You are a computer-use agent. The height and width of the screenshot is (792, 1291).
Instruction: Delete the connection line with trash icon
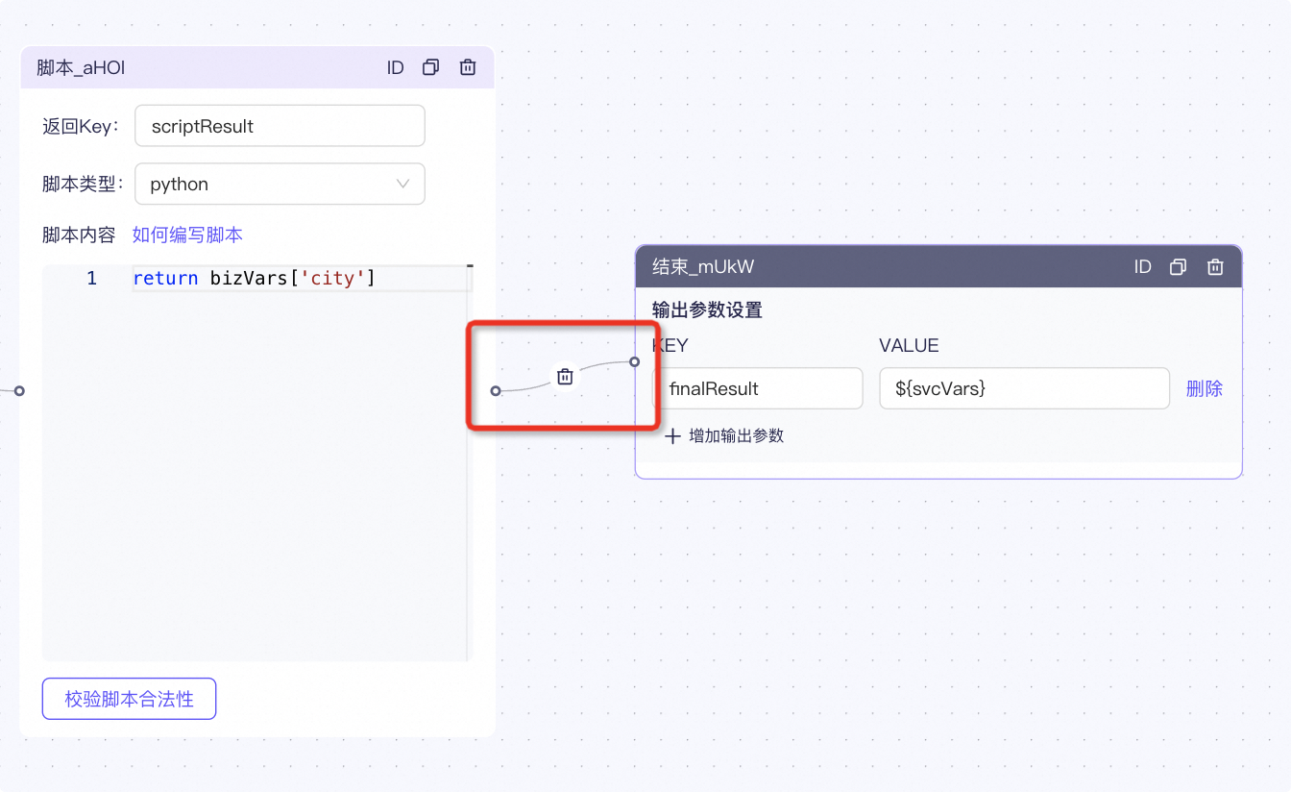click(x=565, y=377)
